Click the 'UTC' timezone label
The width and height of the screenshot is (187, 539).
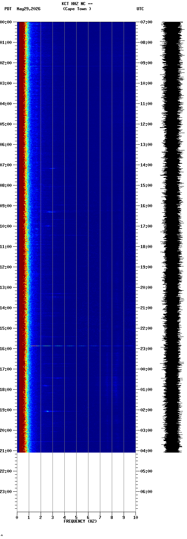pyautogui.click(x=140, y=9)
